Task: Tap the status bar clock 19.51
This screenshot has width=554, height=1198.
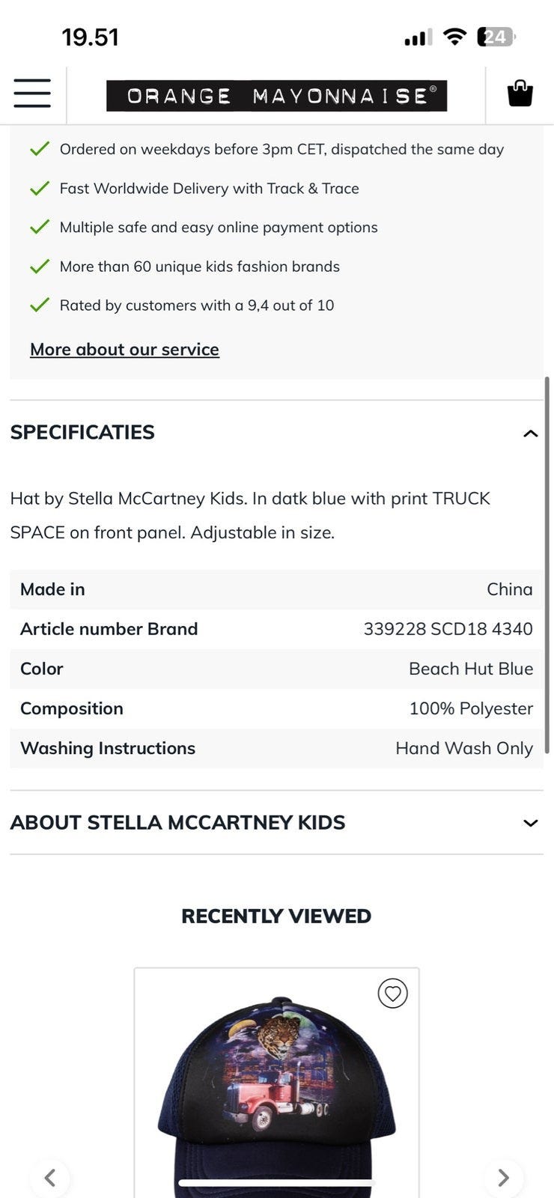Action: (x=90, y=37)
